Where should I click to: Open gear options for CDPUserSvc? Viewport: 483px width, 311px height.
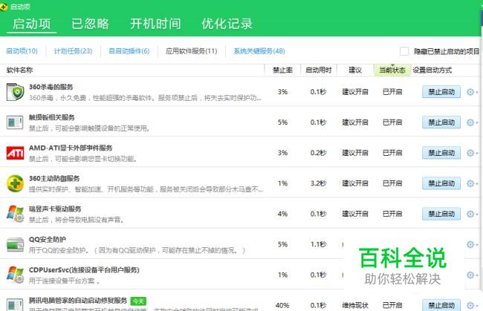click(472, 275)
